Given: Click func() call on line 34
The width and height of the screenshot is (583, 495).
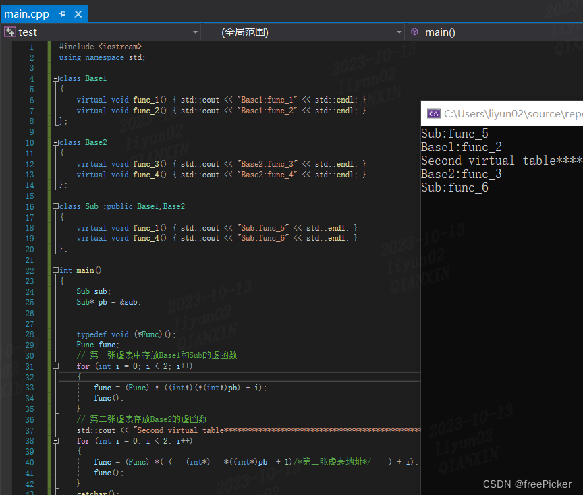Looking at the screenshot, I should [x=109, y=398].
